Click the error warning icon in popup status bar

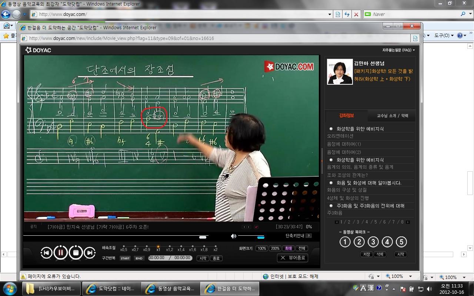[x=23, y=276]
